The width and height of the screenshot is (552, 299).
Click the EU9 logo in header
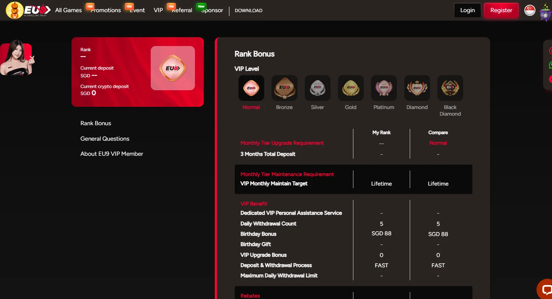click(x=28, y=10)
